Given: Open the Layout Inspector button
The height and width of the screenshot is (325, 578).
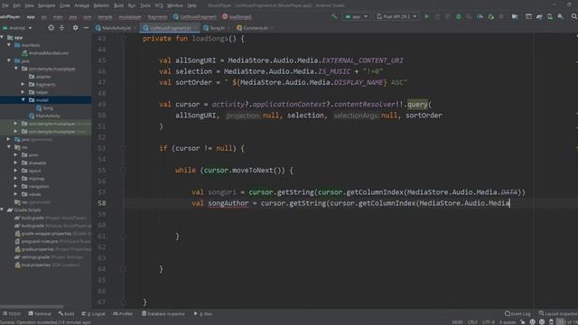Looking at the screenshot, I should pos(558,313).
